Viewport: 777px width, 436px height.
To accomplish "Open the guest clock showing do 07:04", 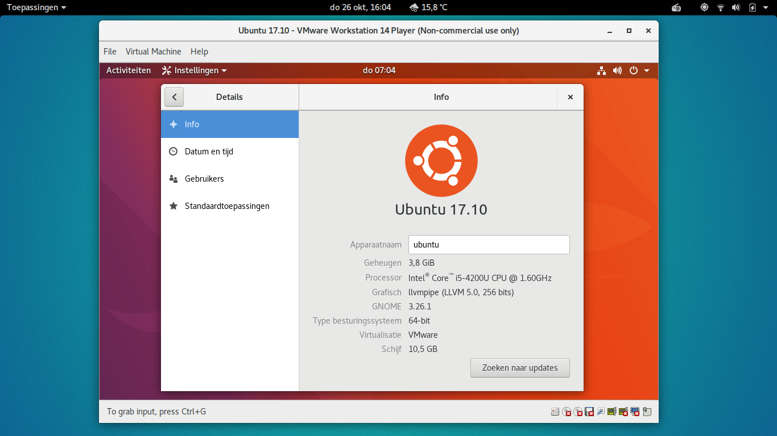I will click(x=379, y=70).
